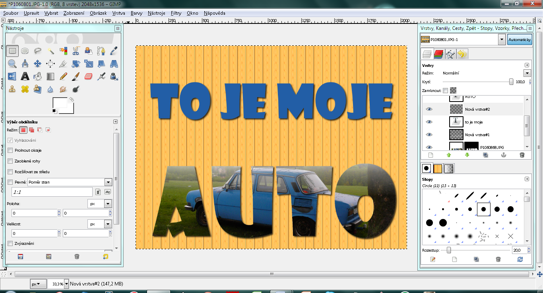Click the 'Krytí' opacity slider
This screenshot has width=543, height=293.
(477, 82)
